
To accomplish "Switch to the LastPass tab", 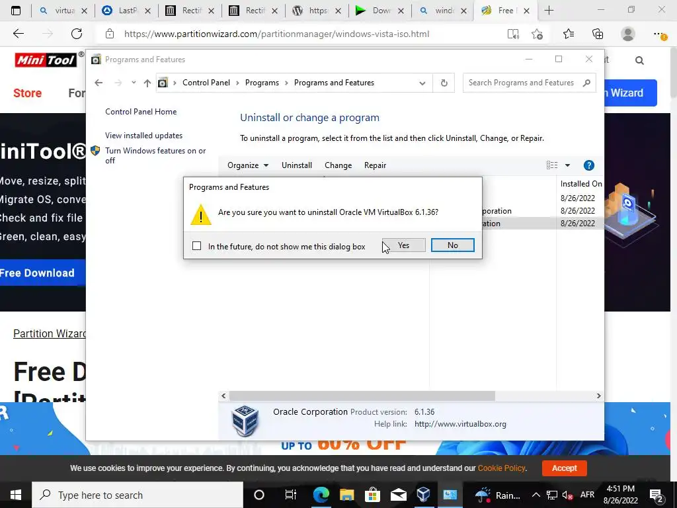I will click(126, 11).
